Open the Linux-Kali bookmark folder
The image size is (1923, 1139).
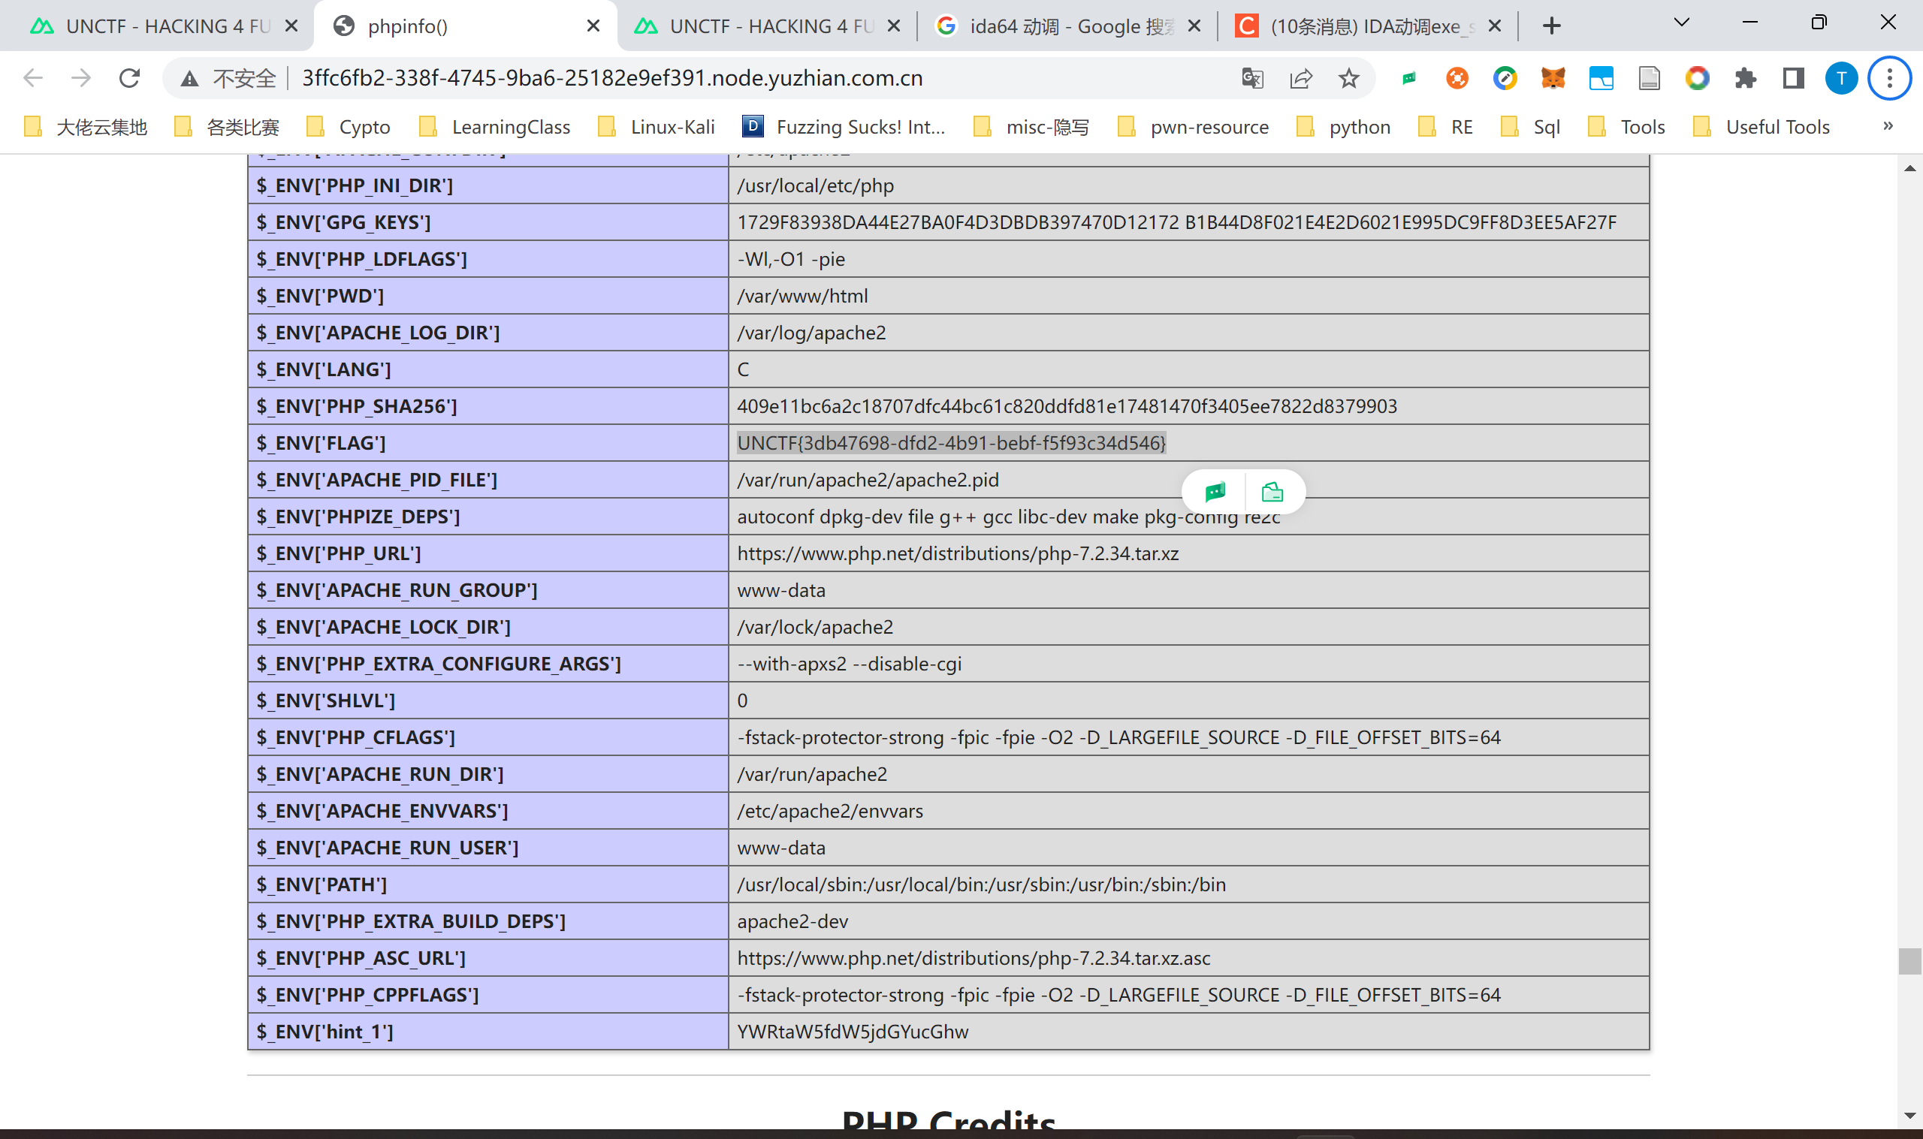click(x=657, y=127)
